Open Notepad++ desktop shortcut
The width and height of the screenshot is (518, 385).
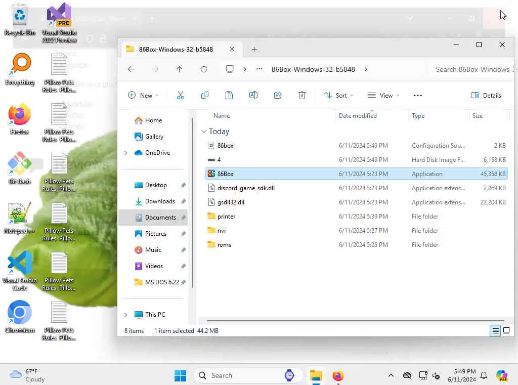click(20, 218)
